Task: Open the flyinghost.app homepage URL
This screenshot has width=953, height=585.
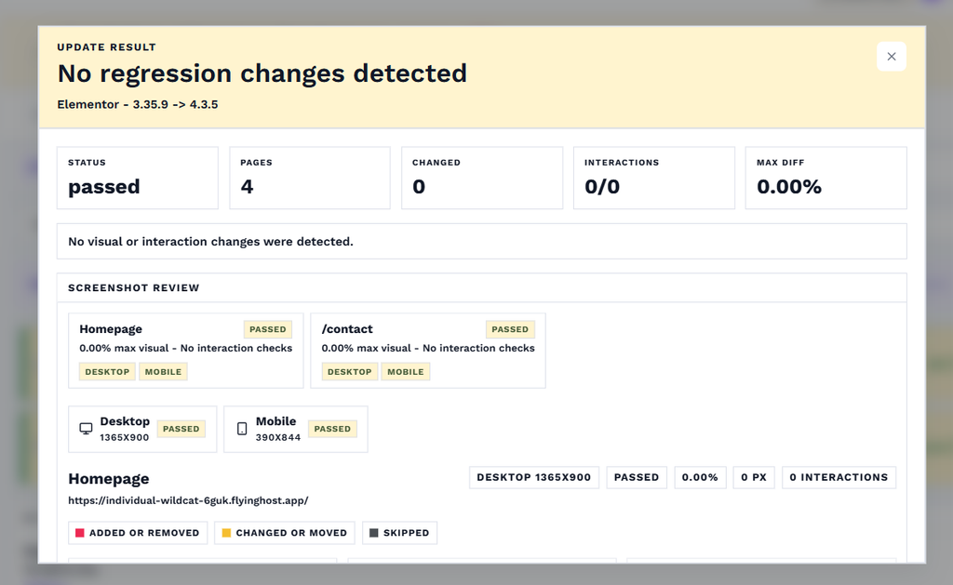Action: pos(188,500)
